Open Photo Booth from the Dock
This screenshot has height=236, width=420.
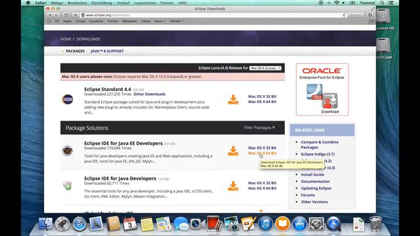coord(214,224)
